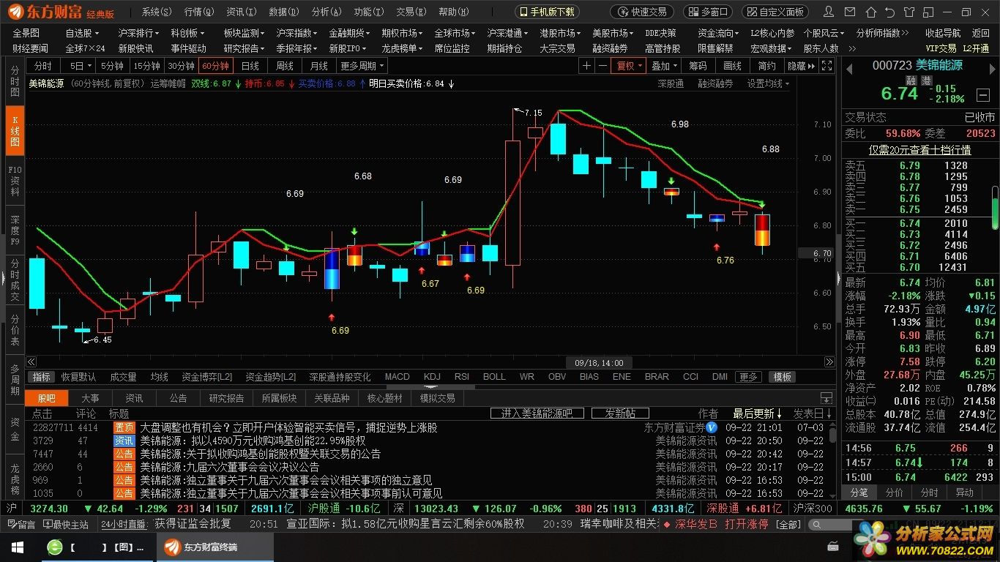Click the 港 badge under stock name

926,80
